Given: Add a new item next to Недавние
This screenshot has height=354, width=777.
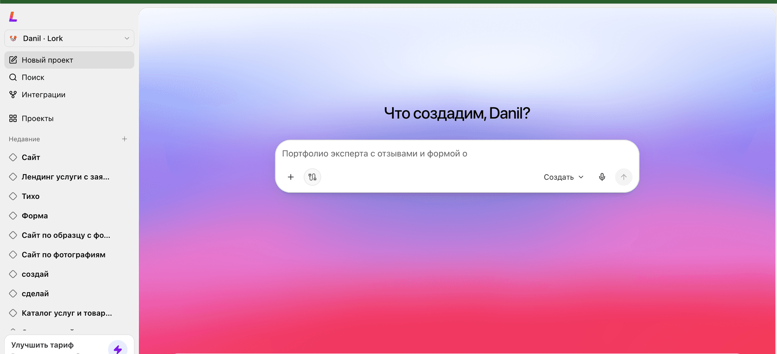Looking at the screenshot, I should (x=124, y=139).
